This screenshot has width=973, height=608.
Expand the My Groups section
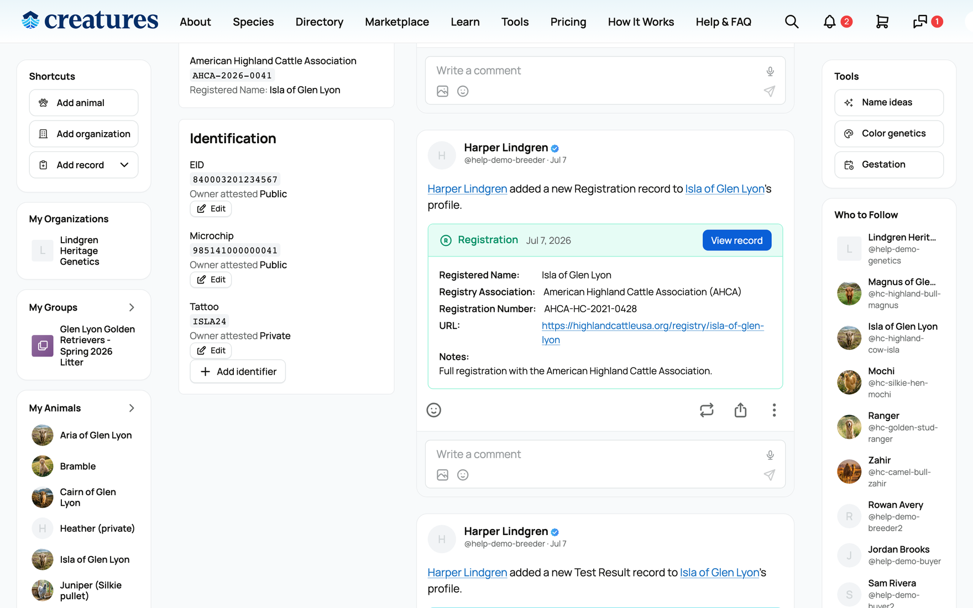point(132,307)
